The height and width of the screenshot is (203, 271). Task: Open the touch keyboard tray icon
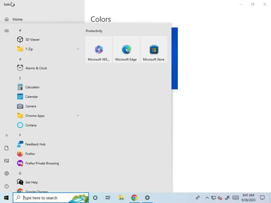pos(236,198)
